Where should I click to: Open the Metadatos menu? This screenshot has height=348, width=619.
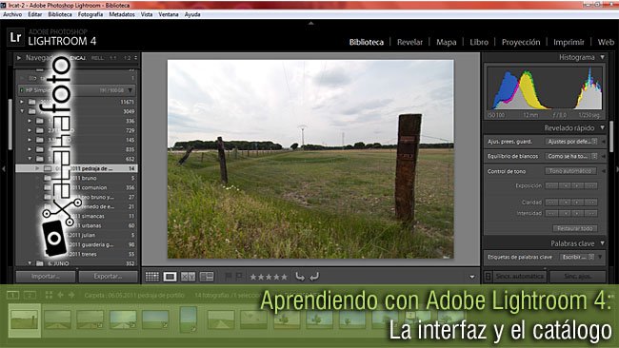pos(122,14)
